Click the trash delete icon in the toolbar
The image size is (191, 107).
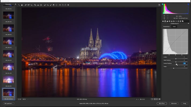click(68, 5)
